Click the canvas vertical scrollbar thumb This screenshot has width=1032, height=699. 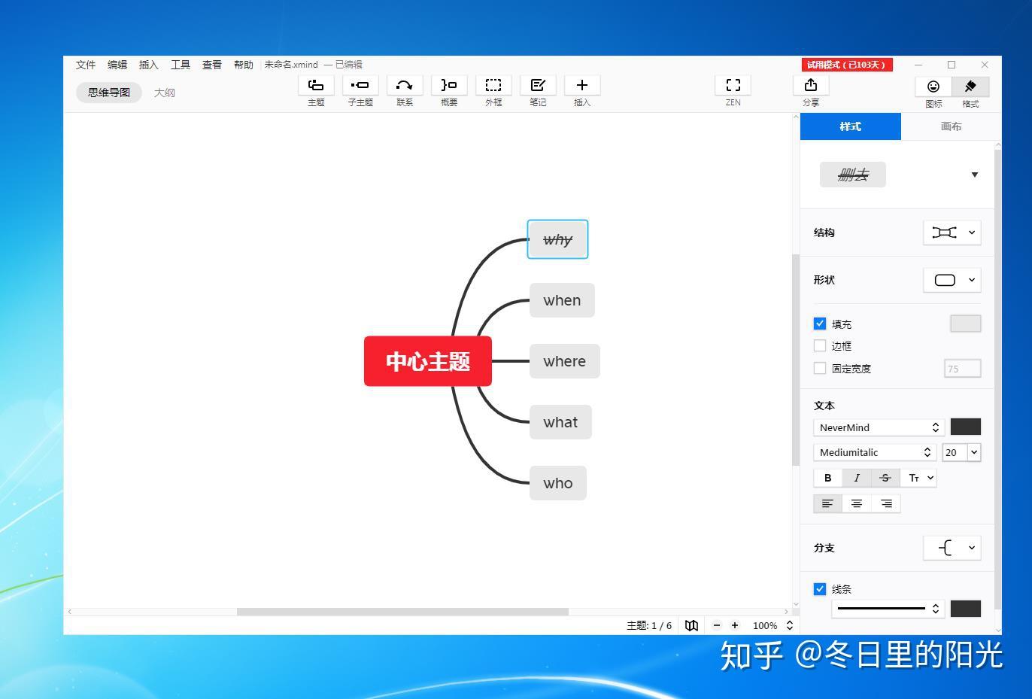coord(796,360)
